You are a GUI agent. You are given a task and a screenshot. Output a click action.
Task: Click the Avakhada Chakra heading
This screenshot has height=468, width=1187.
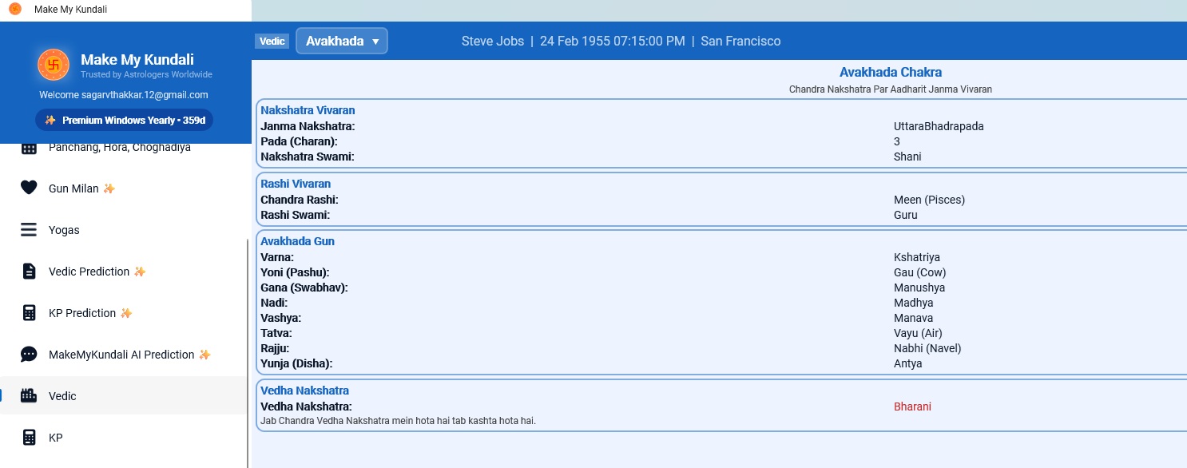coord(891,73)
